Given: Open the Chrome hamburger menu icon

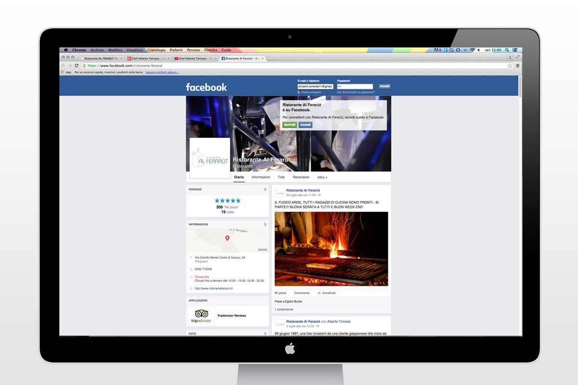Looking at the screenshot, I should [x=517, y=65].
